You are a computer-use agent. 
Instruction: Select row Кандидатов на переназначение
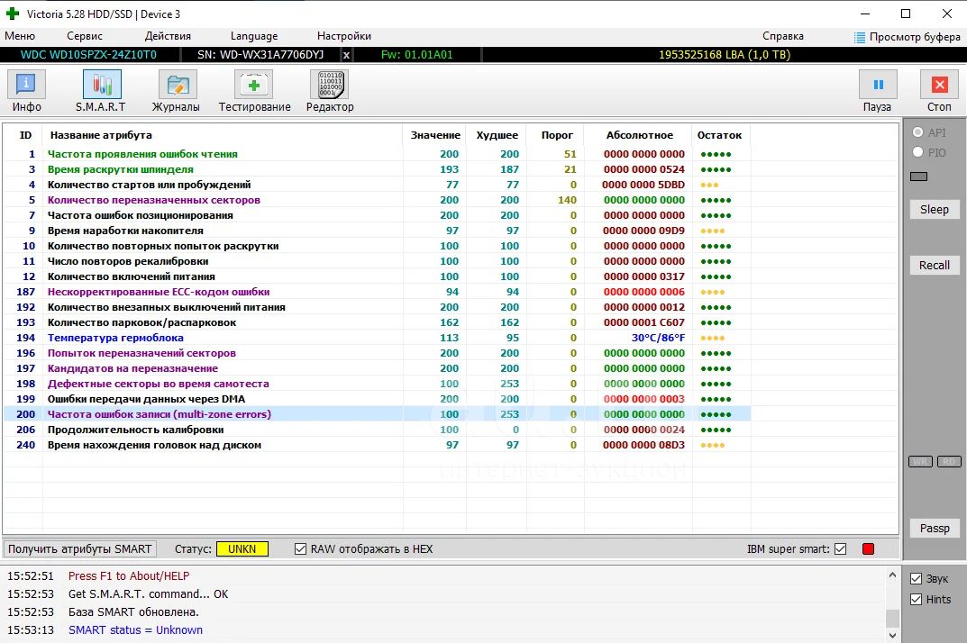(x=378, y=368)
